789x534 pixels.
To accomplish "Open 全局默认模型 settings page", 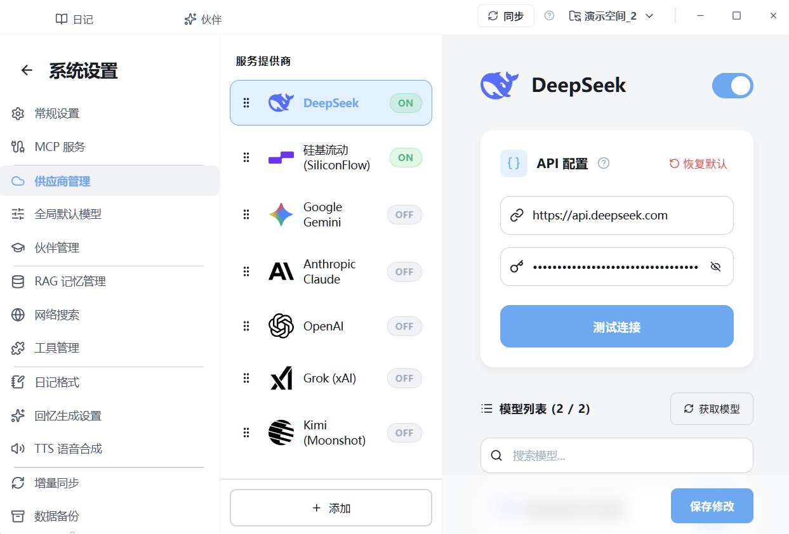I will 110,214.
